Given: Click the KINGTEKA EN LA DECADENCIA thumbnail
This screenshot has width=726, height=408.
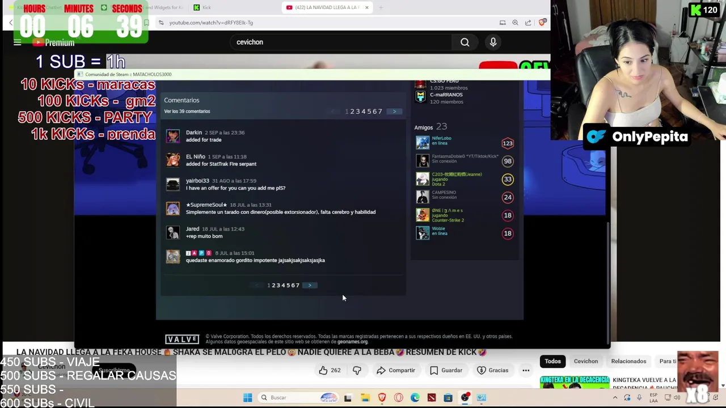Looking at the screenshot, I should point(575,382).
